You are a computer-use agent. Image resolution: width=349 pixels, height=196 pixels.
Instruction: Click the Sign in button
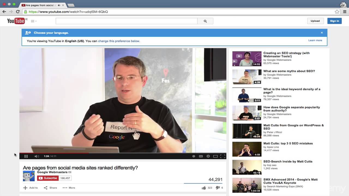(x=335, y=21)
